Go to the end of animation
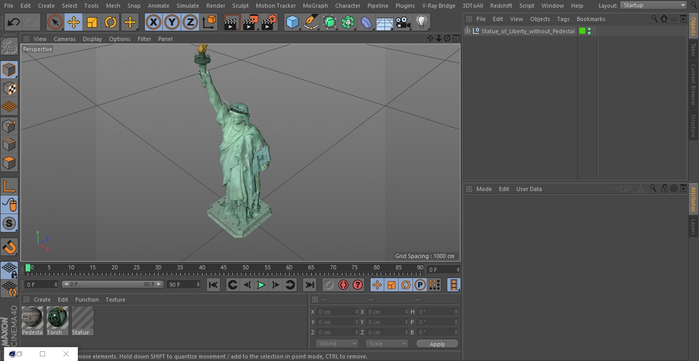 coord(309,285)
